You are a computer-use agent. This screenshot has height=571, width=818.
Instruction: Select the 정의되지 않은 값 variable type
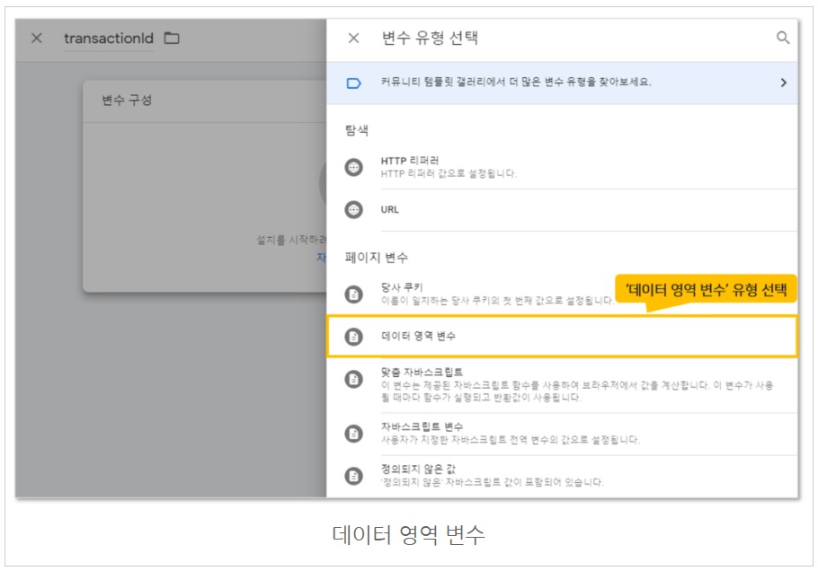pos(562,476)
